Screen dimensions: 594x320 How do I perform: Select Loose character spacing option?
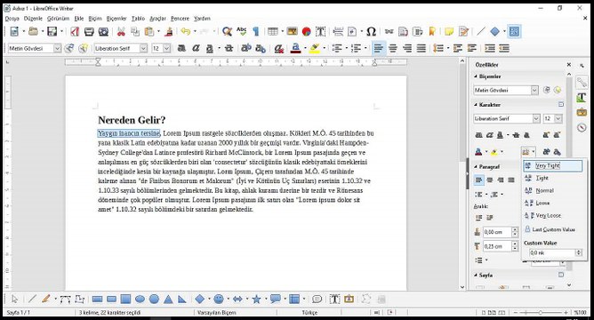(x=553, y=203)
